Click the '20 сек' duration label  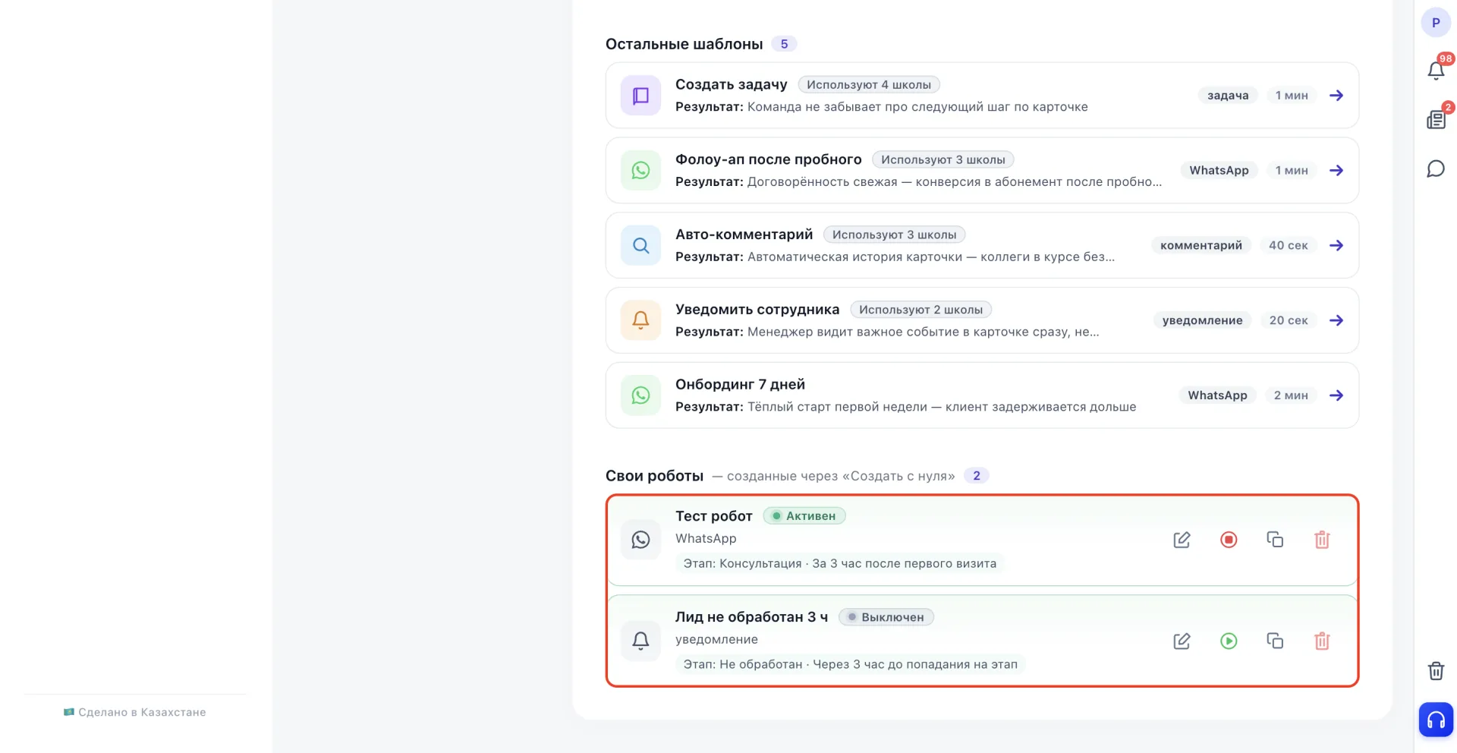tap(1289, 320)
